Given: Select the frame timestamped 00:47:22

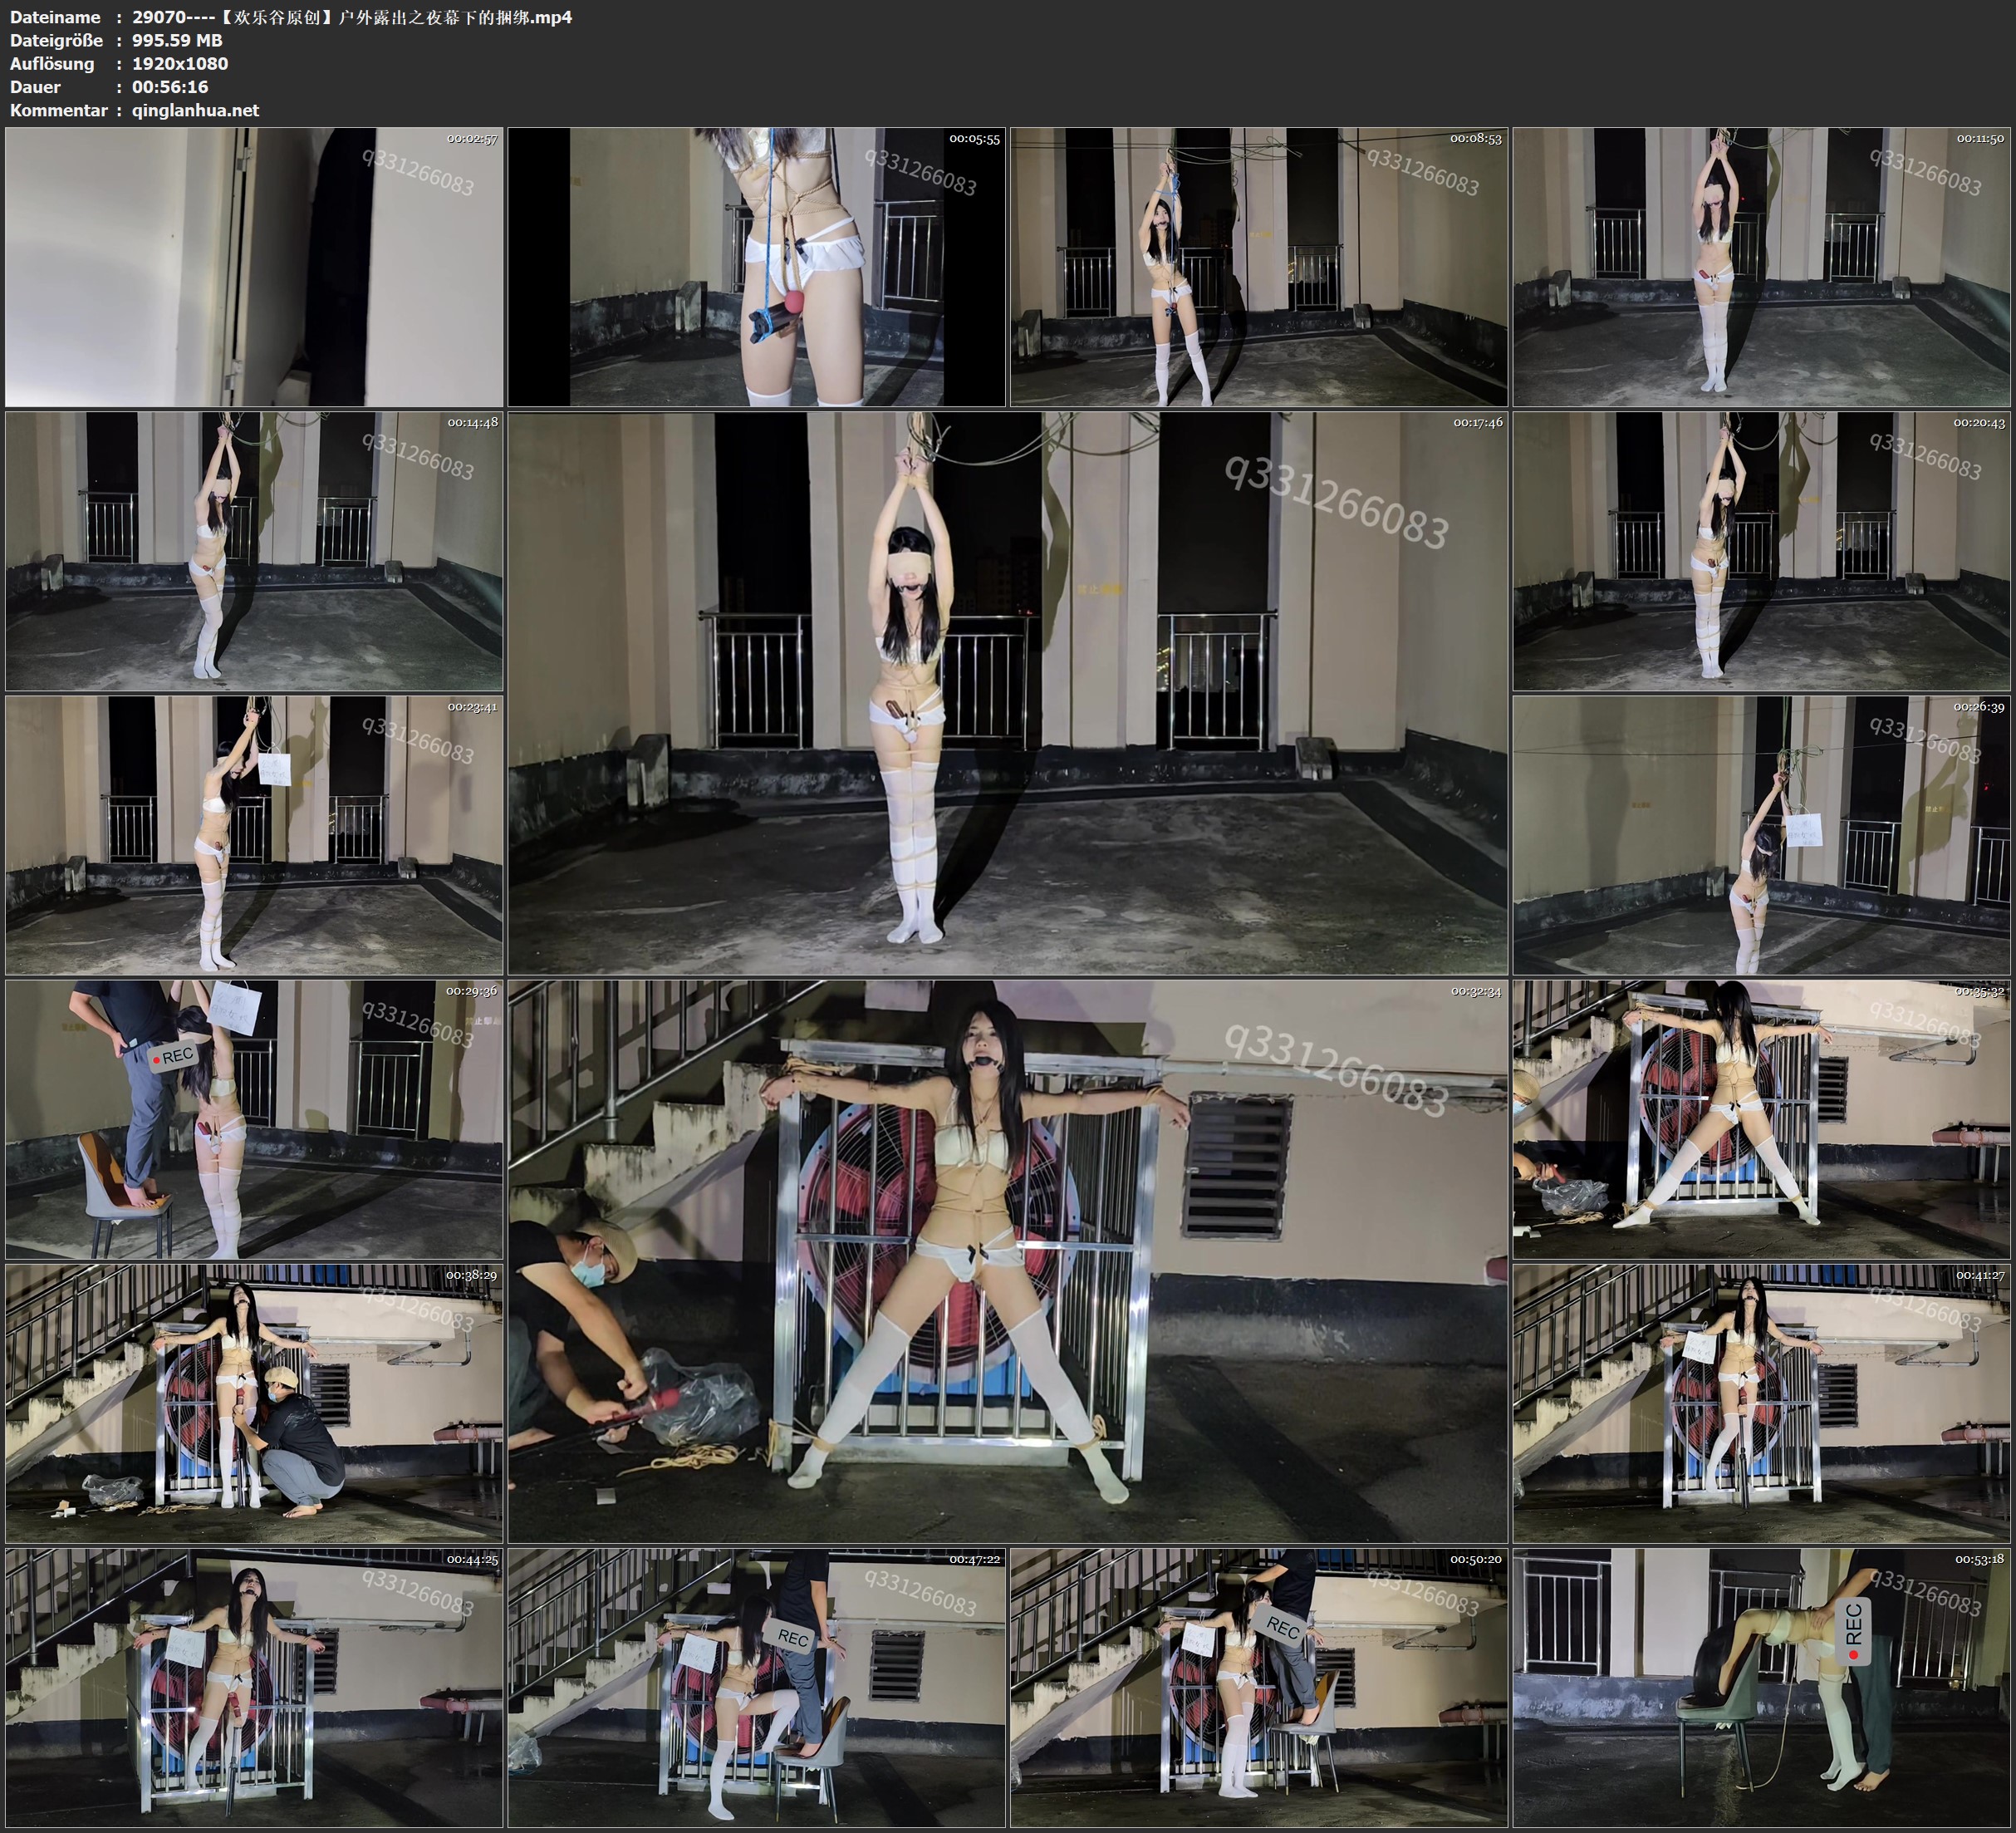Looking at the screenshot, I should pyautogui.click(x=756, y=1688).
